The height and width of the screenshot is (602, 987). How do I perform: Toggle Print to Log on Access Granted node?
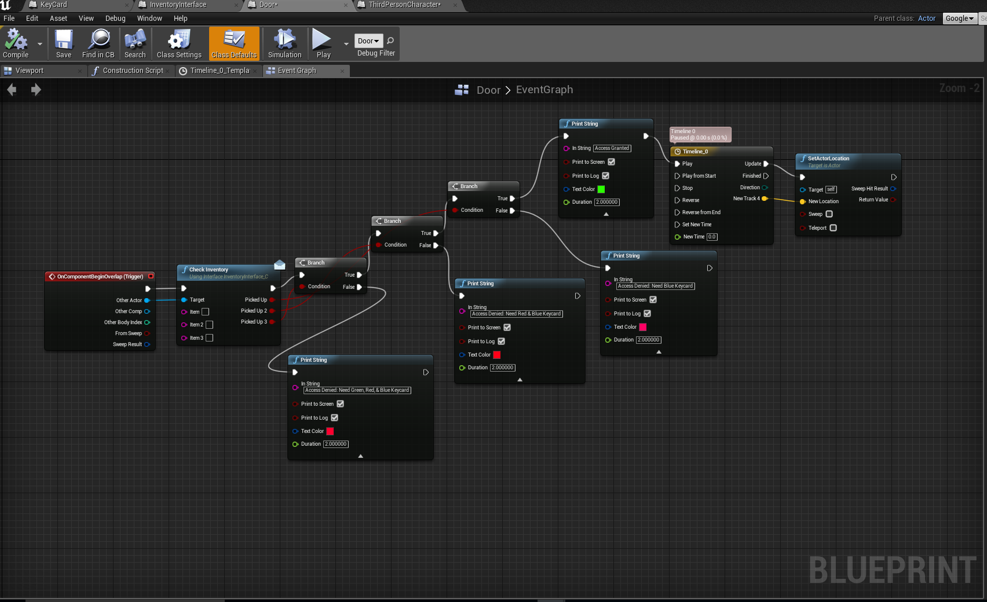click(x=605, y=176)
